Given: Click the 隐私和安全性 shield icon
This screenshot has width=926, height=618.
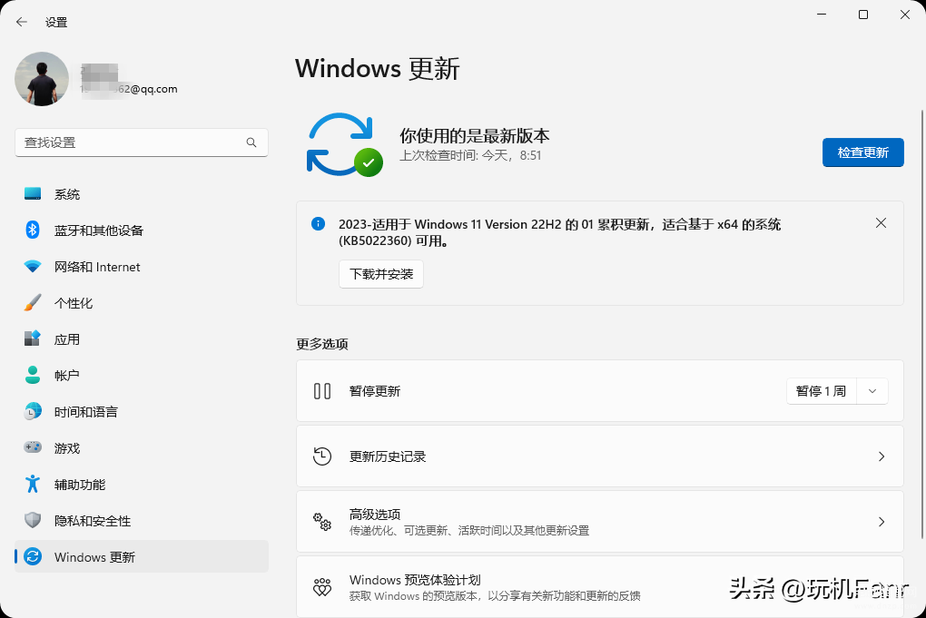Looking at the screenshot, I should point(33,521).
